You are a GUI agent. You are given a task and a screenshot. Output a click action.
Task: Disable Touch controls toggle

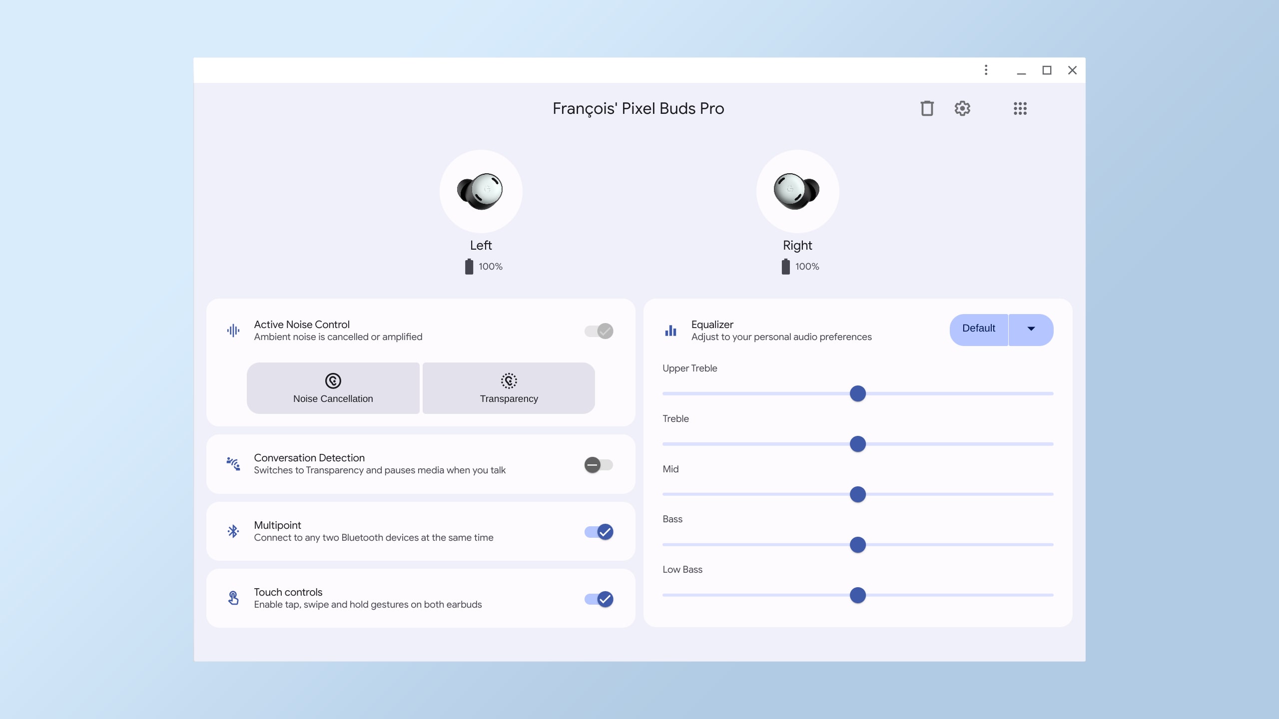coord(598,598)
